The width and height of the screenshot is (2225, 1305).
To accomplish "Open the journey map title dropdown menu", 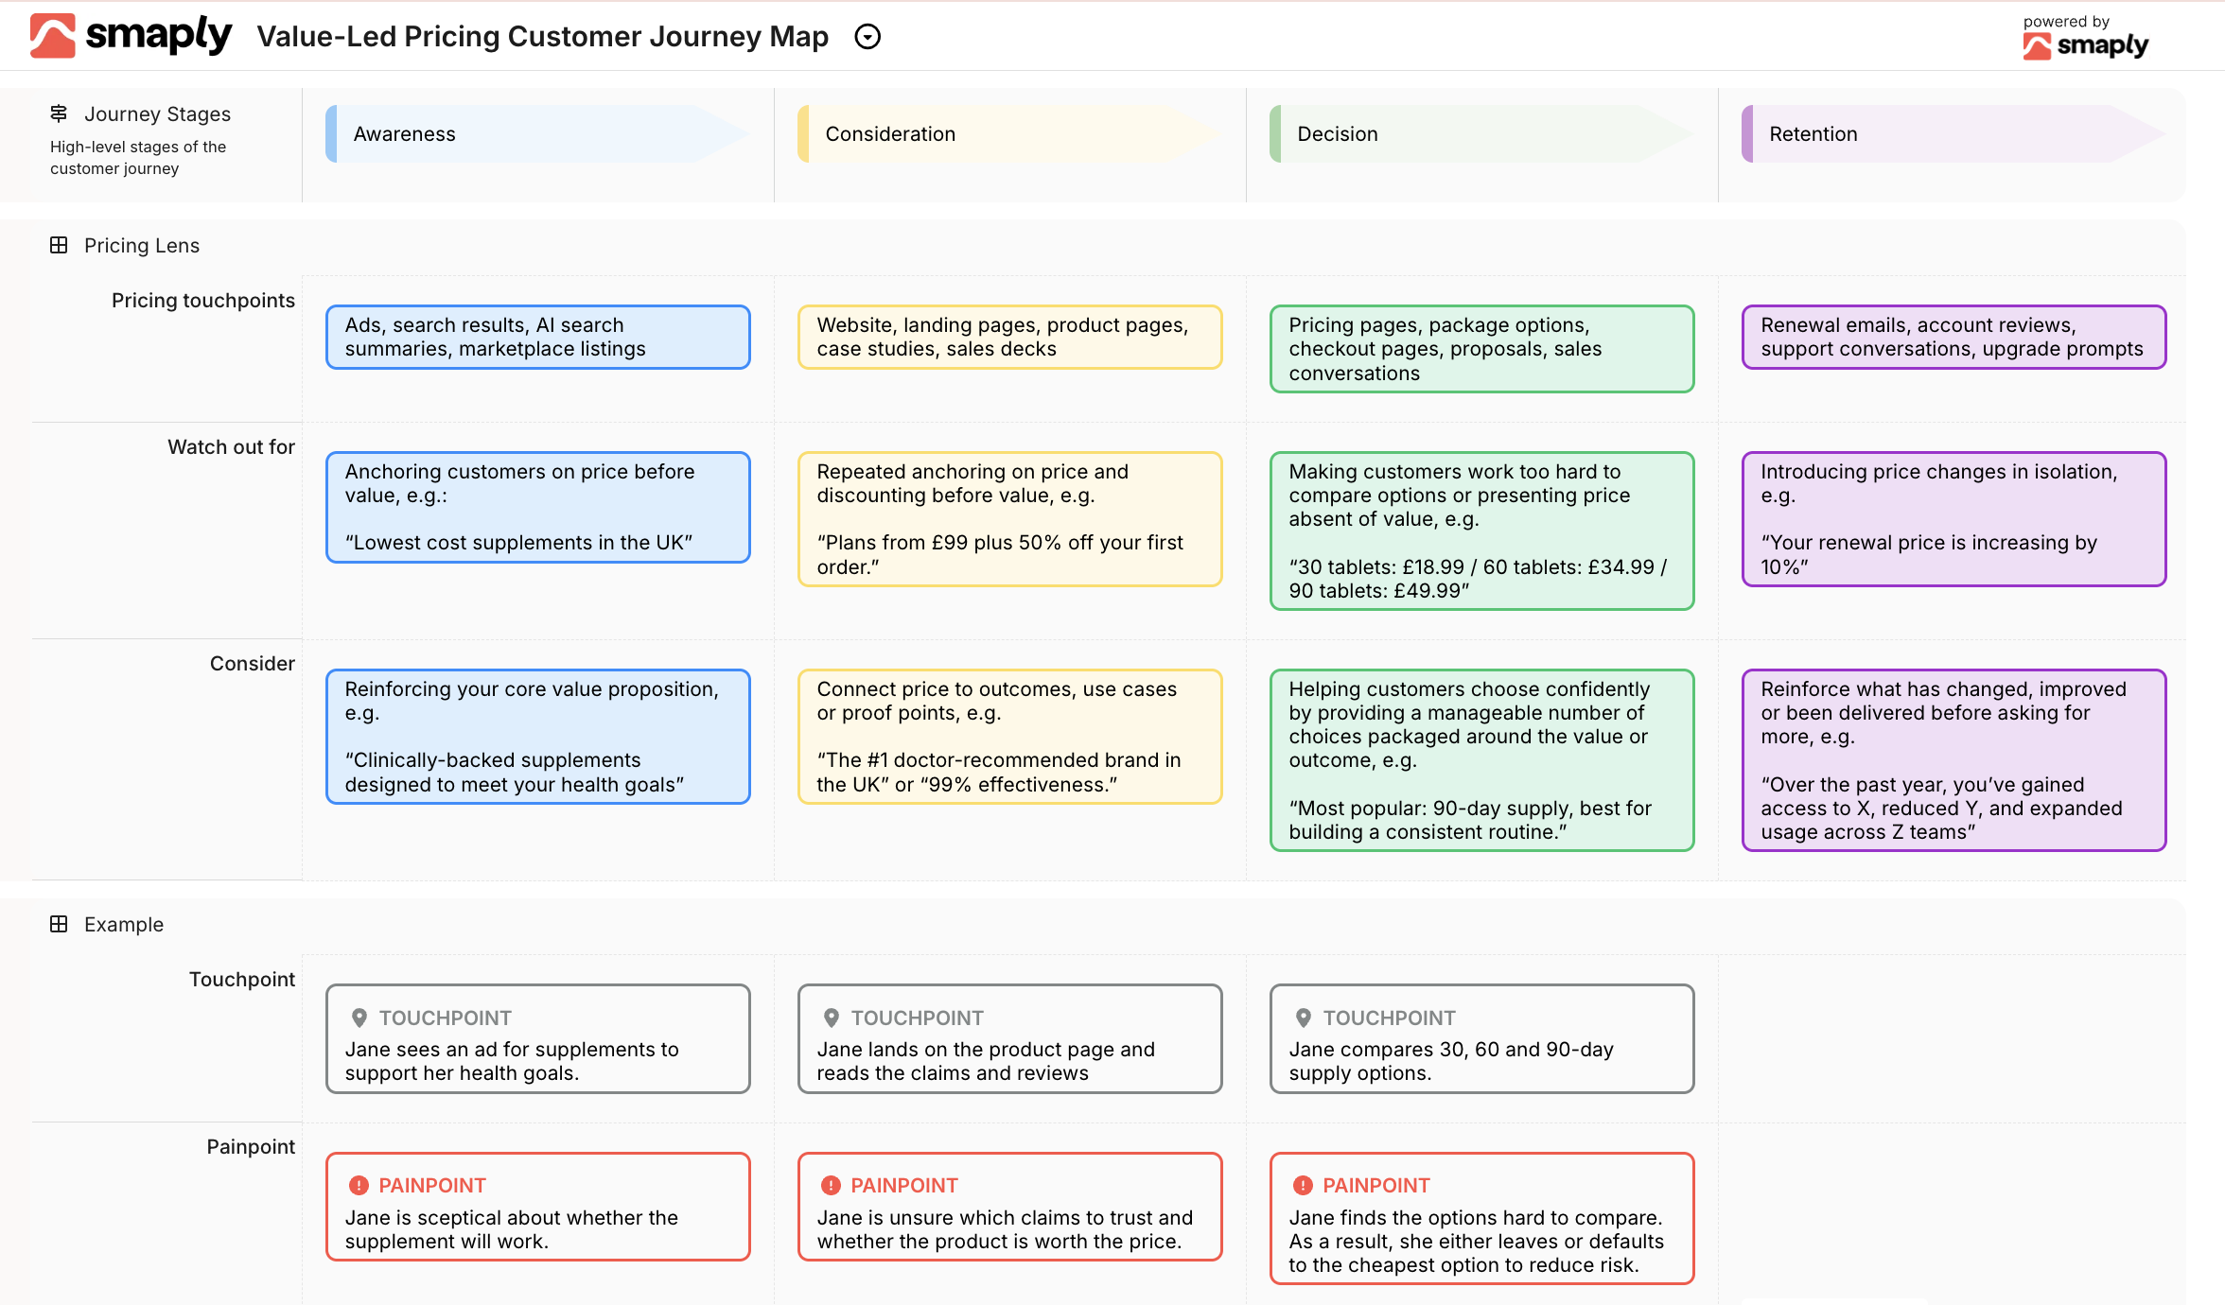I will pyautogui.click(x=867, y=37).
